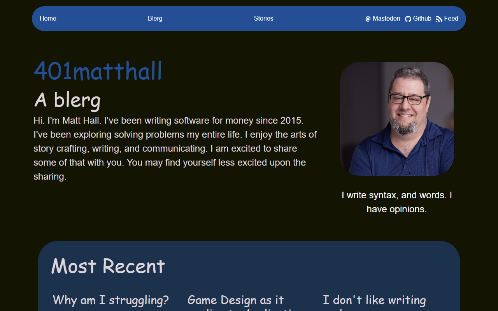The image size is (498, 311).
Task: Open the Feed text link
Action: 451,18
